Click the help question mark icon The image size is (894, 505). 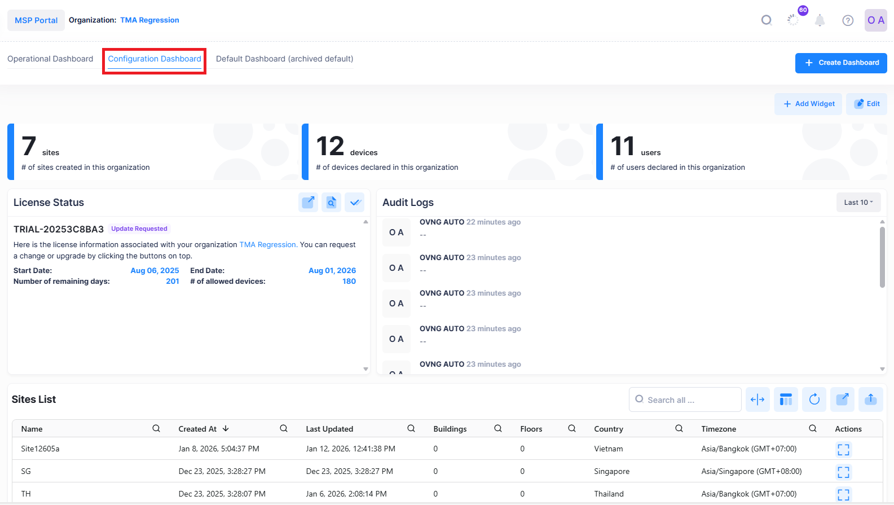point(847,21)
